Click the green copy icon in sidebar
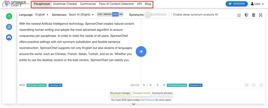Screen dimensions: 268x108 (9, 16)
